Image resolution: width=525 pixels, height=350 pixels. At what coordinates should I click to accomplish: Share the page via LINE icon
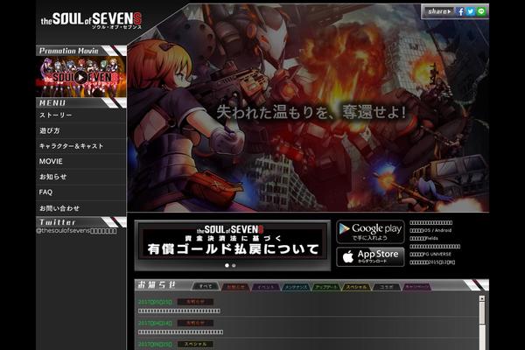coord(481,11)
